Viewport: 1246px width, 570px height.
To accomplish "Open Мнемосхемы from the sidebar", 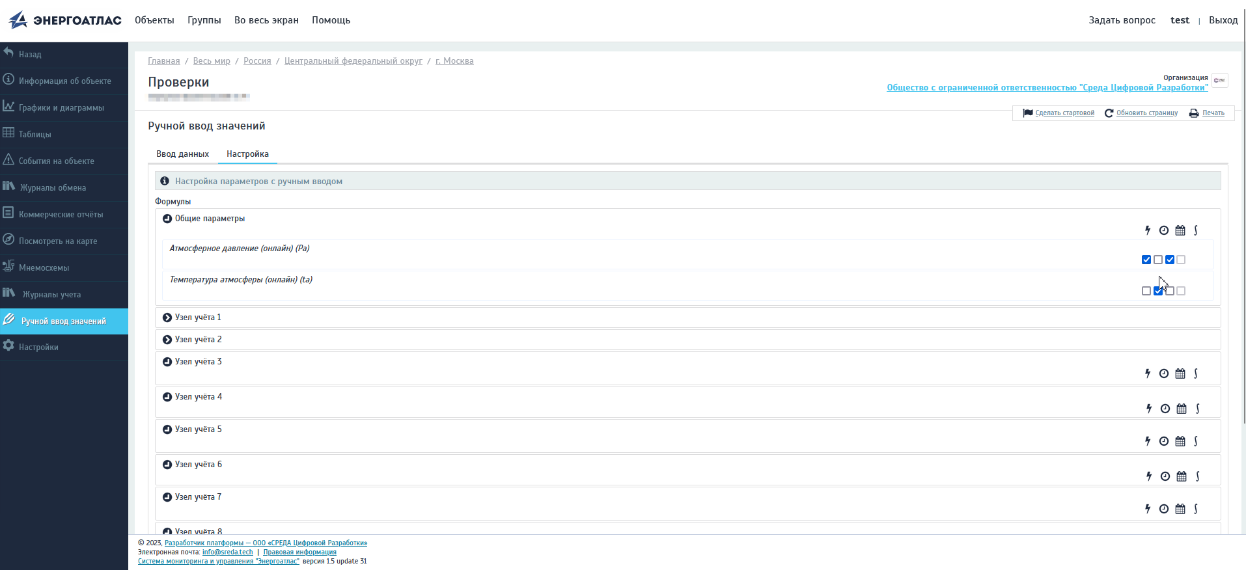I will point(44,267).
